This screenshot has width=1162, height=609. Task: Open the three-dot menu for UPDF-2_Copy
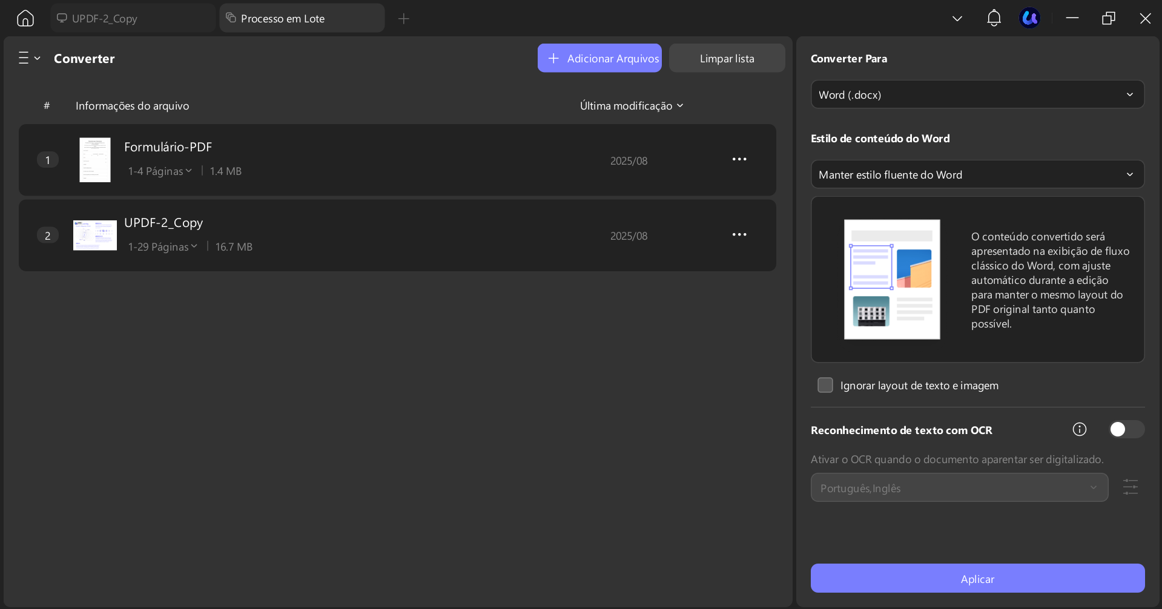click(739, 234)
